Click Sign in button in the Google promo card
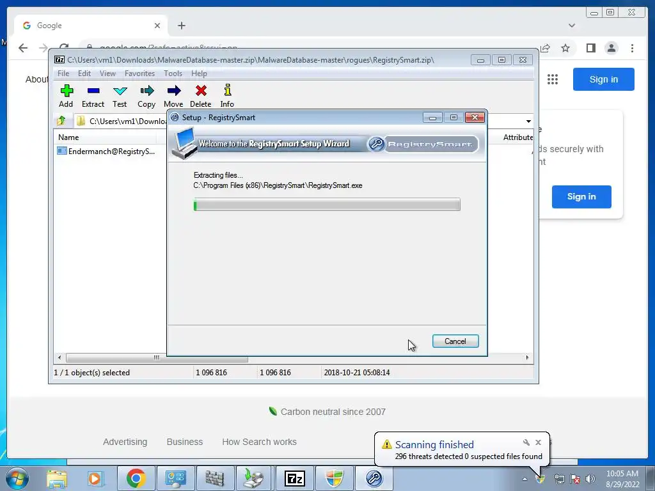 coord(581,197)
